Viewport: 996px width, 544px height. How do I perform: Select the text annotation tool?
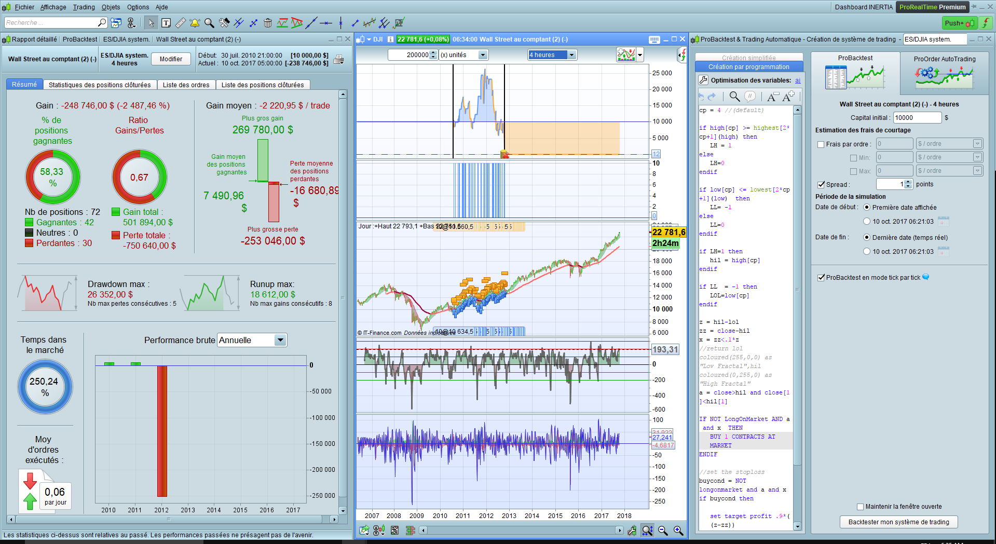[166, 23]
